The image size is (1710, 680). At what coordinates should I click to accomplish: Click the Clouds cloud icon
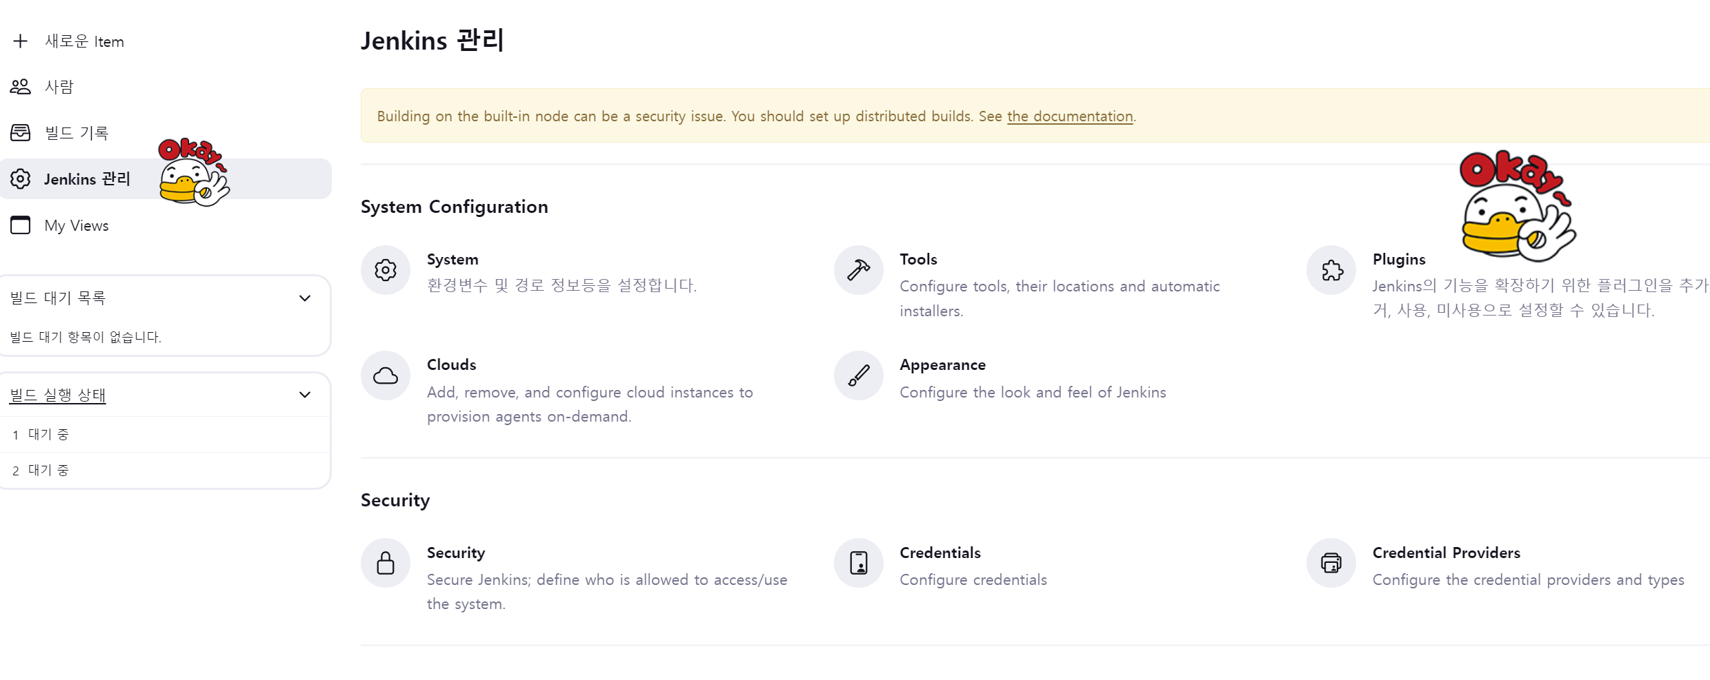pyautogui.click(x=386, y=375)
